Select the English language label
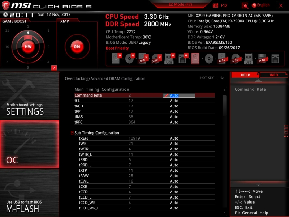This screenshot has height=217, width=289. 263,5
